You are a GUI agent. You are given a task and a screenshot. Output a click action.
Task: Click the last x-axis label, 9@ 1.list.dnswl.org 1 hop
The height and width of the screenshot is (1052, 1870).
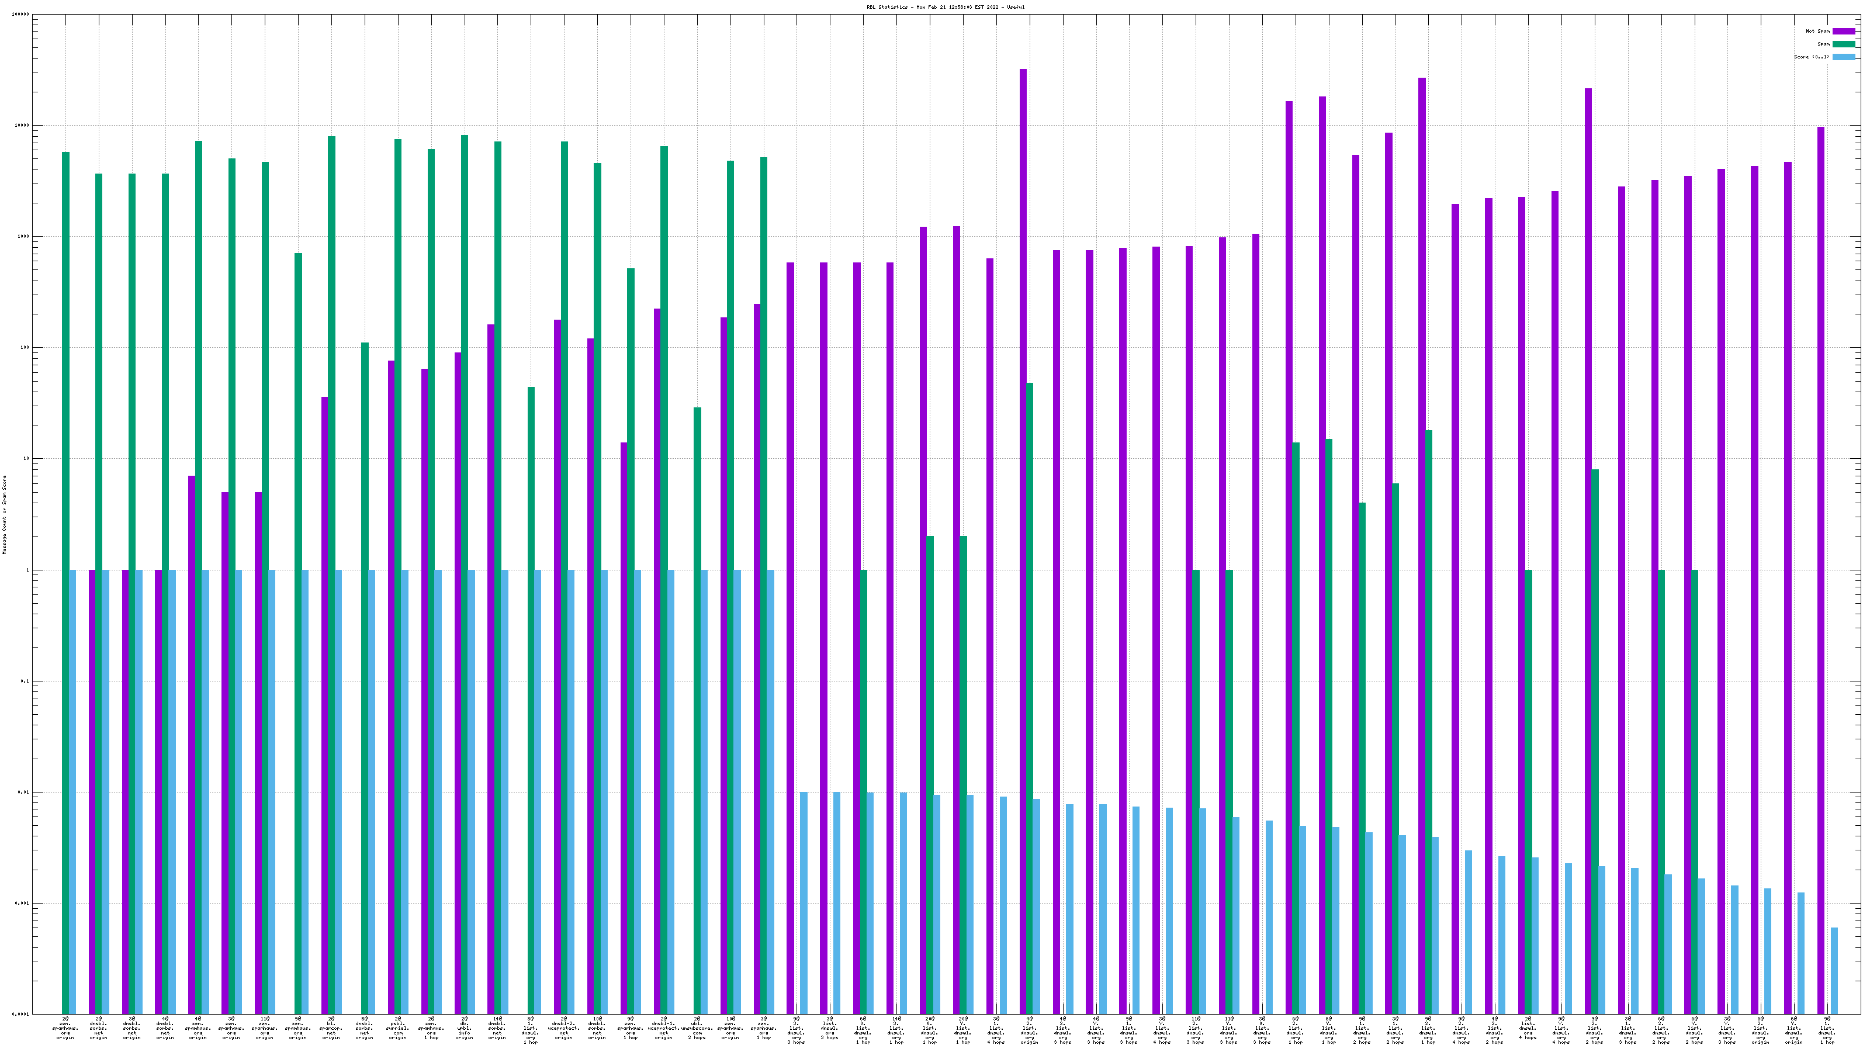(x=1827, y=1030)
